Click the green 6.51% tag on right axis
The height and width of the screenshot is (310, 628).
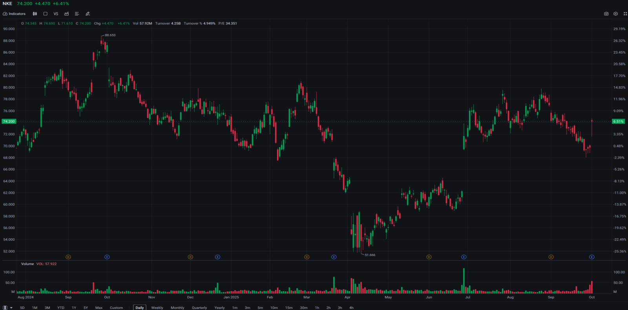click(619, 122)
